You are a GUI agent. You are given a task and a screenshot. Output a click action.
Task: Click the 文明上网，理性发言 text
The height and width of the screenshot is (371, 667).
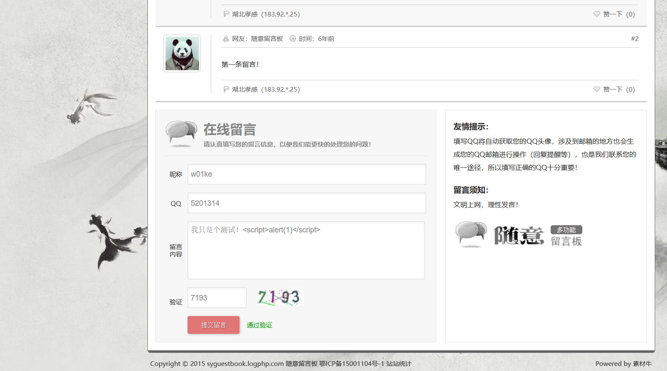click(486, 205)
